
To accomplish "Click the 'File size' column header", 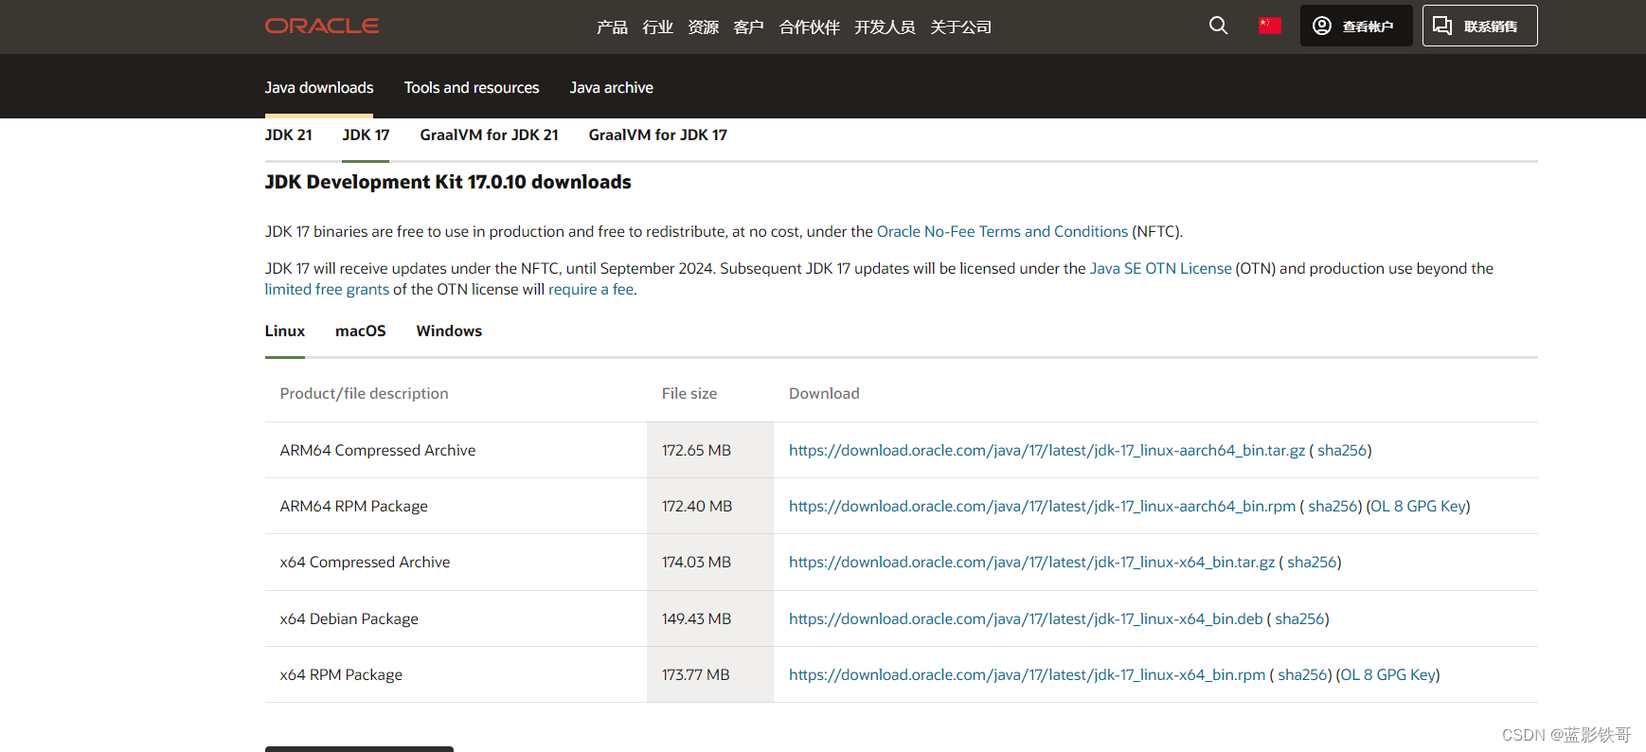I will [x=689, y=393].
